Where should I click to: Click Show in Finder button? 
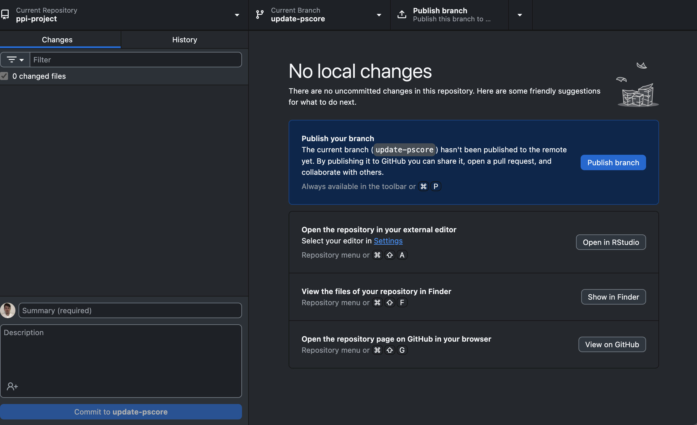[613, 297]
